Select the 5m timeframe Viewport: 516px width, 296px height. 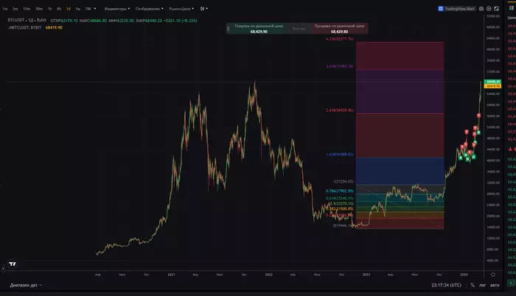tap(15, 9)
